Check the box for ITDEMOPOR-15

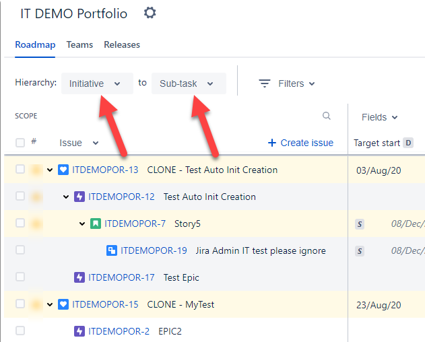(x=20, y=304)
